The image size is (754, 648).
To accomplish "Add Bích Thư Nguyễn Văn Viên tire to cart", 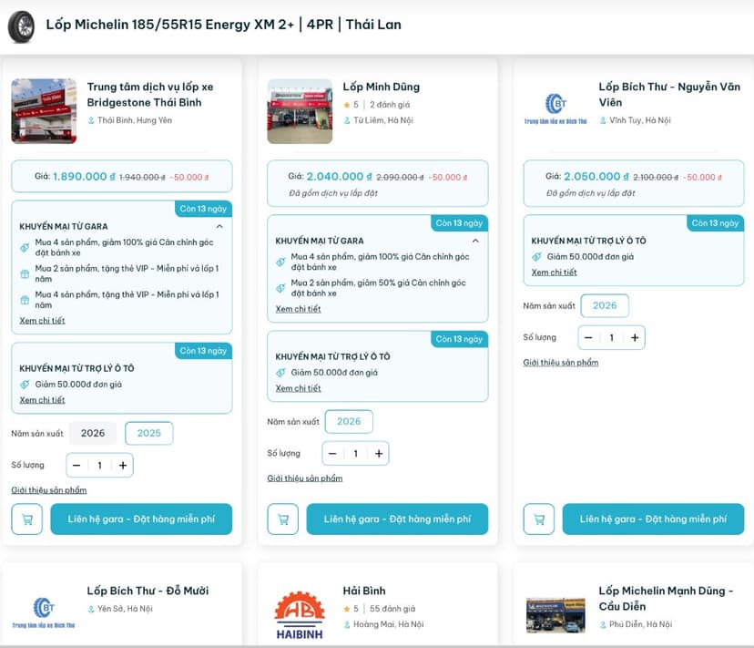I will click(x=538, y=519).
